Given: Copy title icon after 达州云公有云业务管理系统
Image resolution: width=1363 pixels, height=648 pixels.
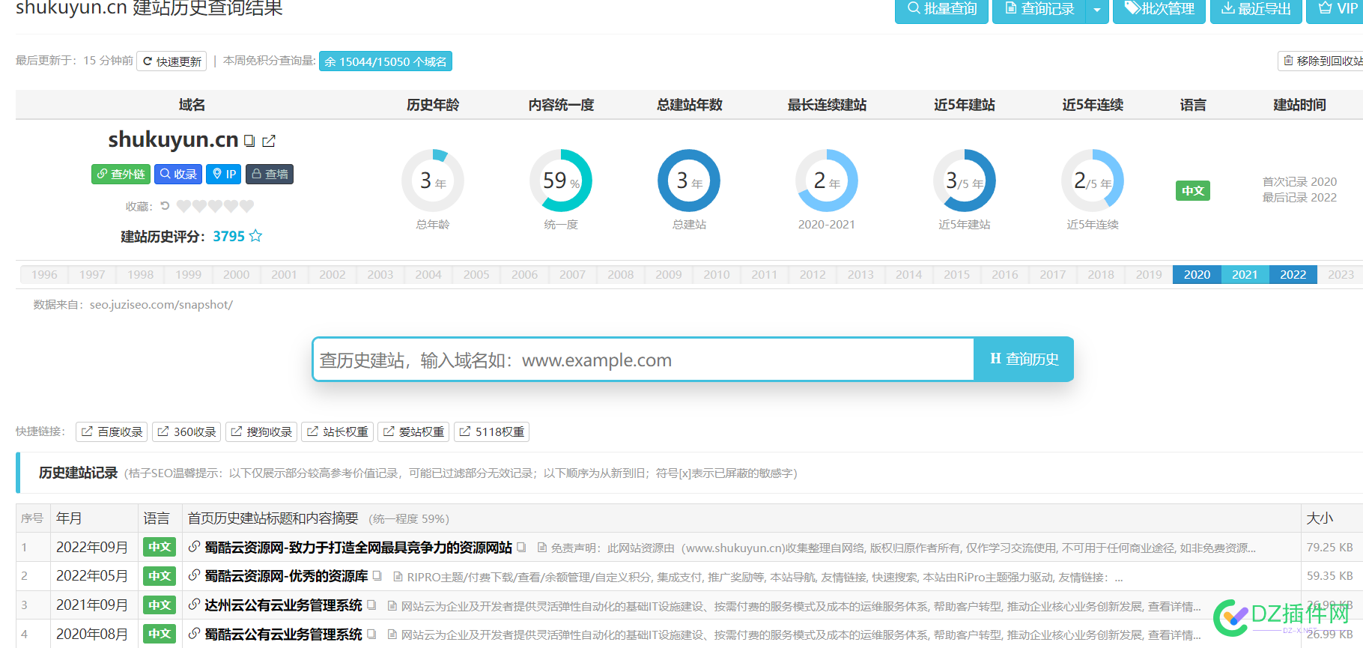Looking at the screenshot, I should point(371,605).
